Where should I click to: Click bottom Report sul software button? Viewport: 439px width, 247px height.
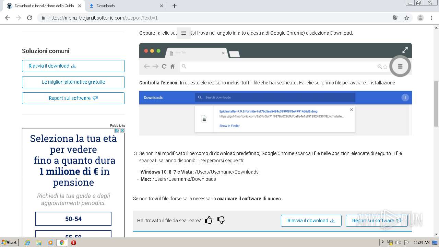377,221
